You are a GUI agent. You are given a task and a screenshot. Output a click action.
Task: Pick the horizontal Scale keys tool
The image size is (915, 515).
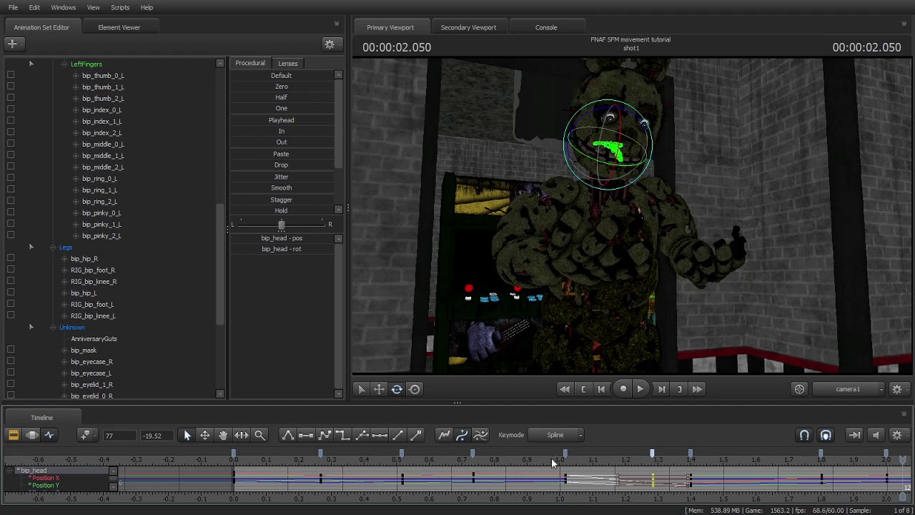242,435
